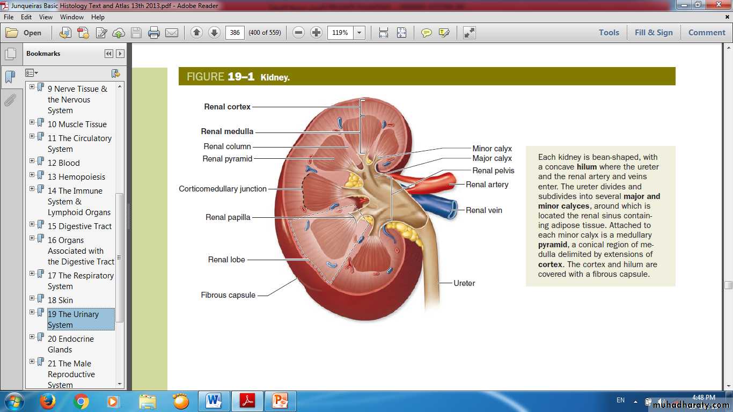
Task: Show the Attachments paperclip panel
Action: coord(10,100)
